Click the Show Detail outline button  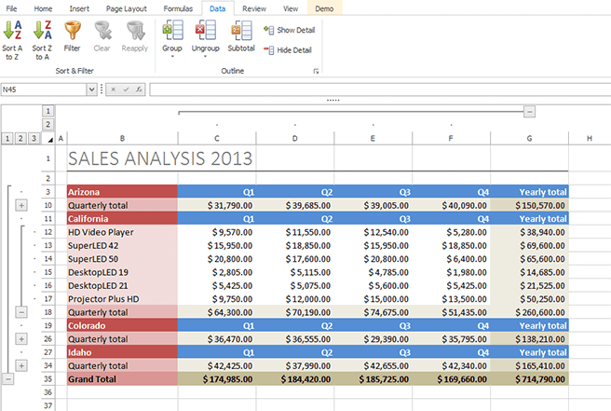pos(292,30)
